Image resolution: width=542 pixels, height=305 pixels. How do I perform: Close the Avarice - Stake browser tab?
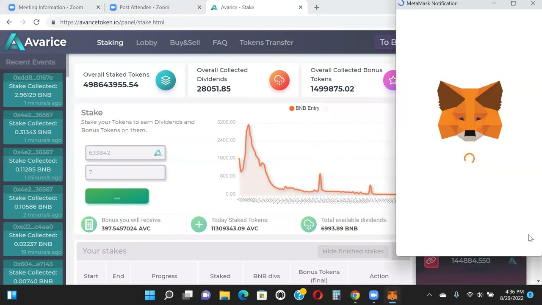pyautogui.click(x=301, y=7)
